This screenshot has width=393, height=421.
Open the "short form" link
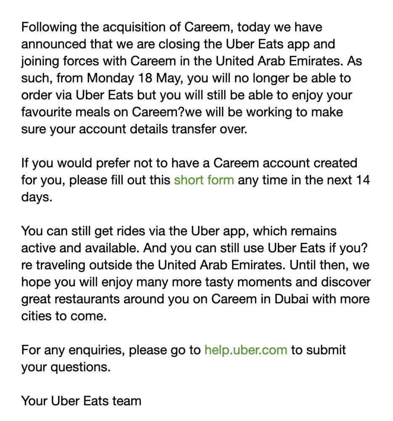(x=204, y=180)
